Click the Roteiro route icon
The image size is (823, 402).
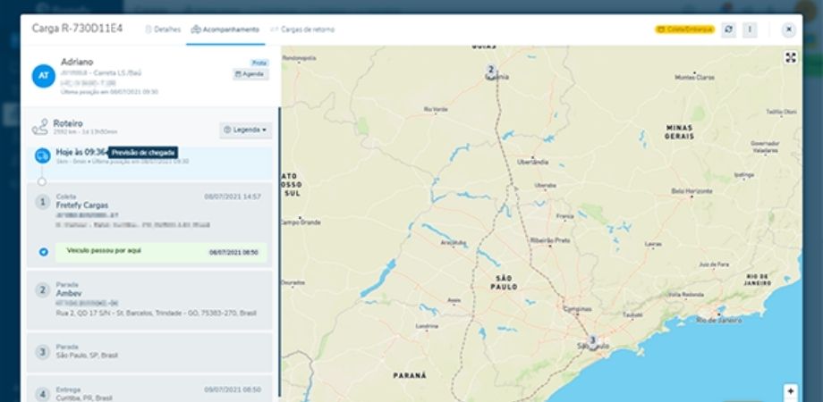(40, 126)
